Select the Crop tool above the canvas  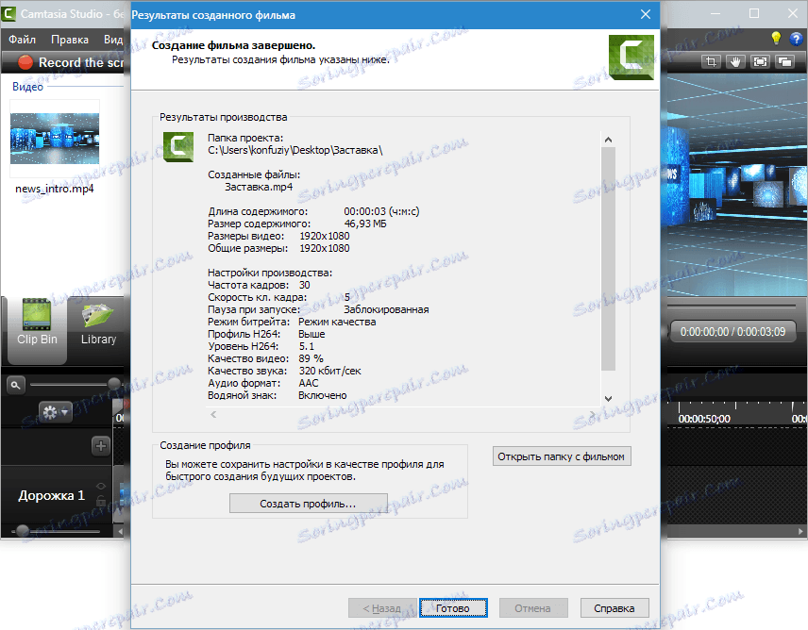coord(710,59)
